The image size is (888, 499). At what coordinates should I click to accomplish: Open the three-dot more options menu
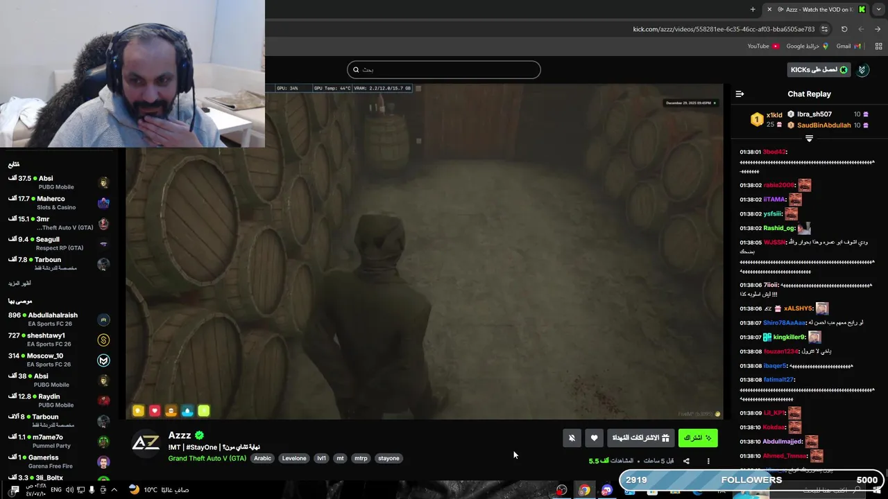(x=708, y=461)
